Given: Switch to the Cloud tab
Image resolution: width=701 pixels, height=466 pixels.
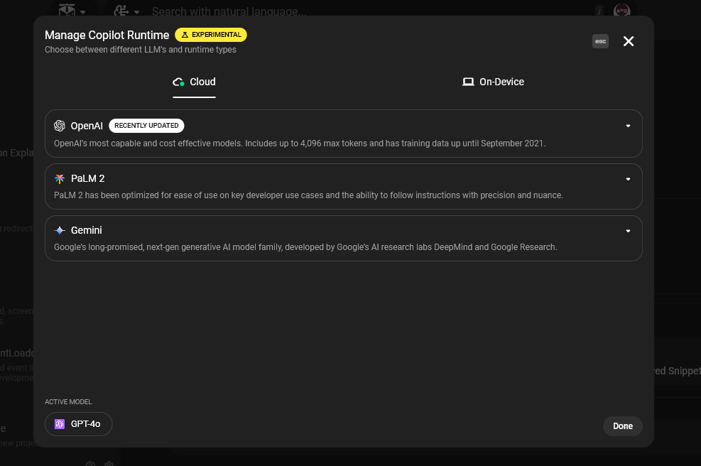Looking at the screenshot, I should [195, 82].
